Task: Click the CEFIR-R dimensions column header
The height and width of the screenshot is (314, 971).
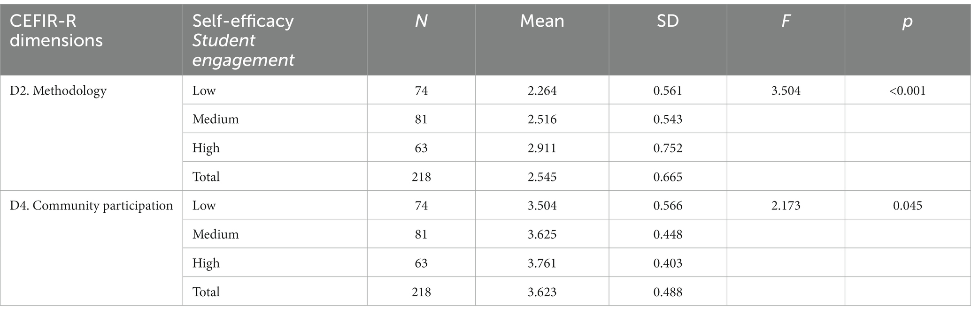Action: (x=56, y=30)
